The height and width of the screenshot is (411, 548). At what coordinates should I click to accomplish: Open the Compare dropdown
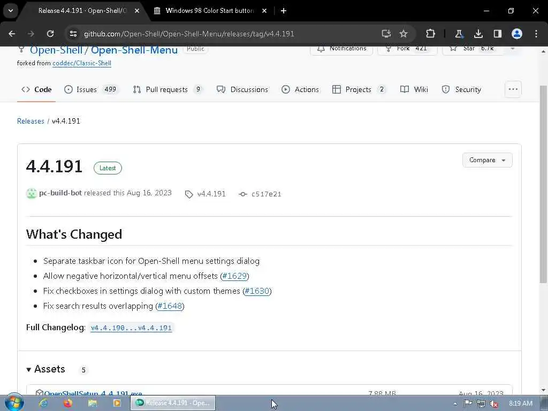coord(487,160)
